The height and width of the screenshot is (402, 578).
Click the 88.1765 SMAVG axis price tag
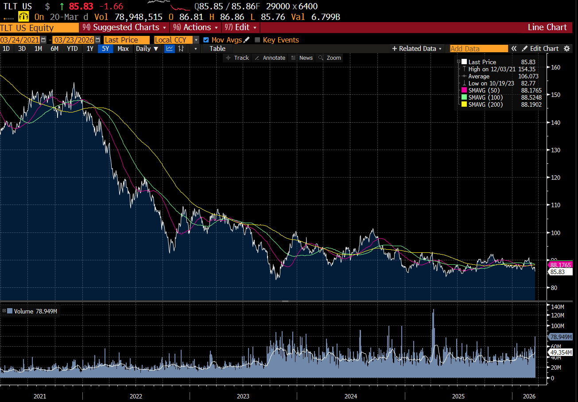[559, 265]
